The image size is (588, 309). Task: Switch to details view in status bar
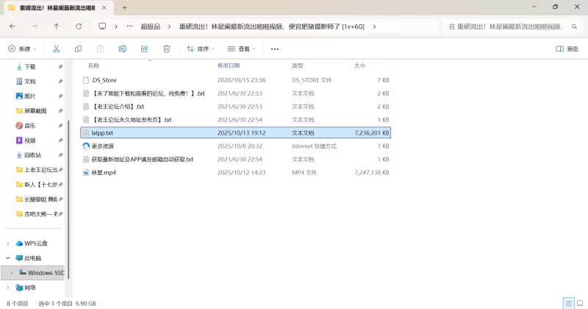[x=567, y=303]
